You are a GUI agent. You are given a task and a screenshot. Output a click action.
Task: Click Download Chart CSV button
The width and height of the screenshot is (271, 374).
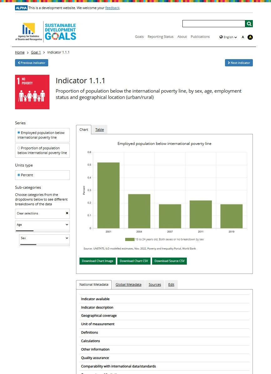pos(134,261)
